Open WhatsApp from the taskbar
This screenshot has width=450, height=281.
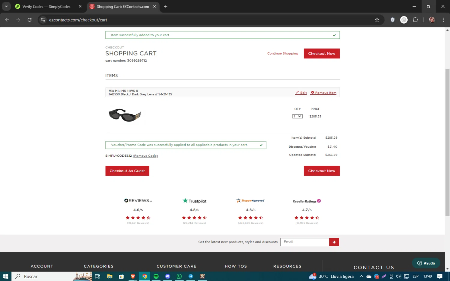[179, 276]
